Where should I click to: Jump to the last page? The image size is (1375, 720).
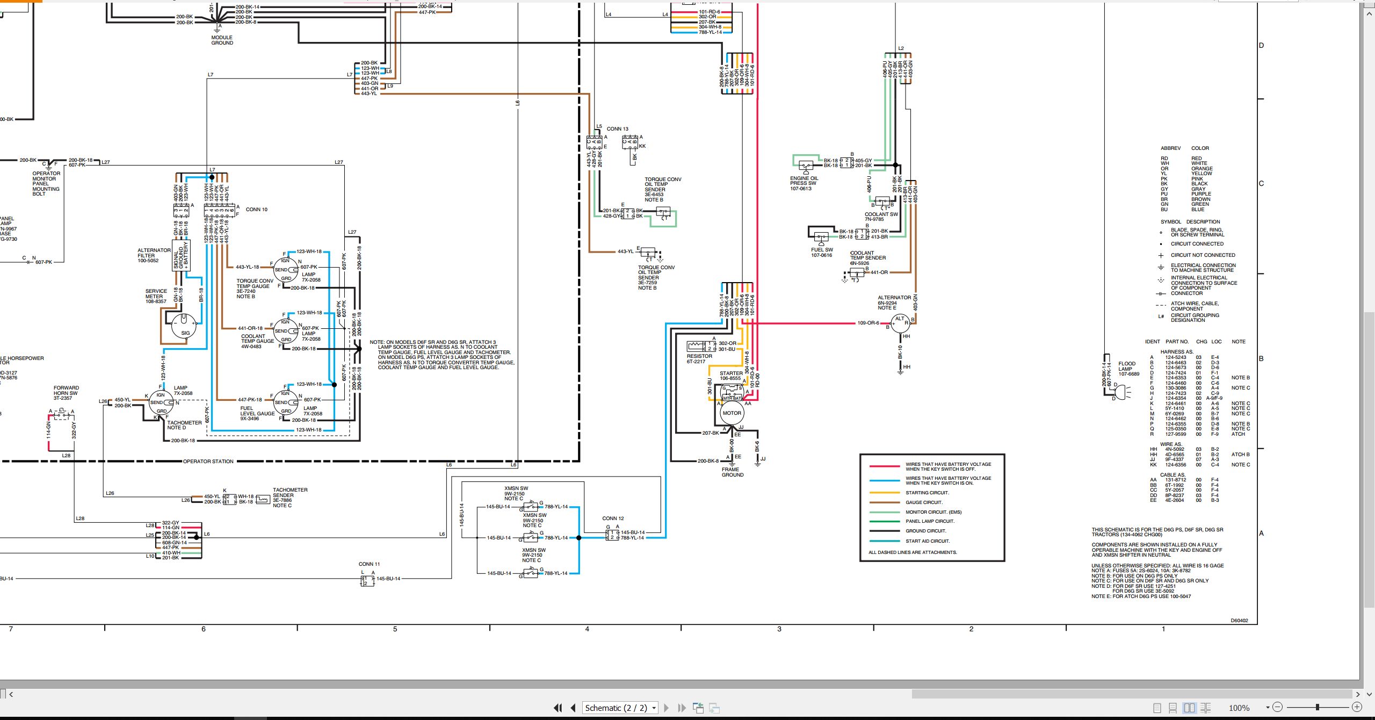[682, 708]
